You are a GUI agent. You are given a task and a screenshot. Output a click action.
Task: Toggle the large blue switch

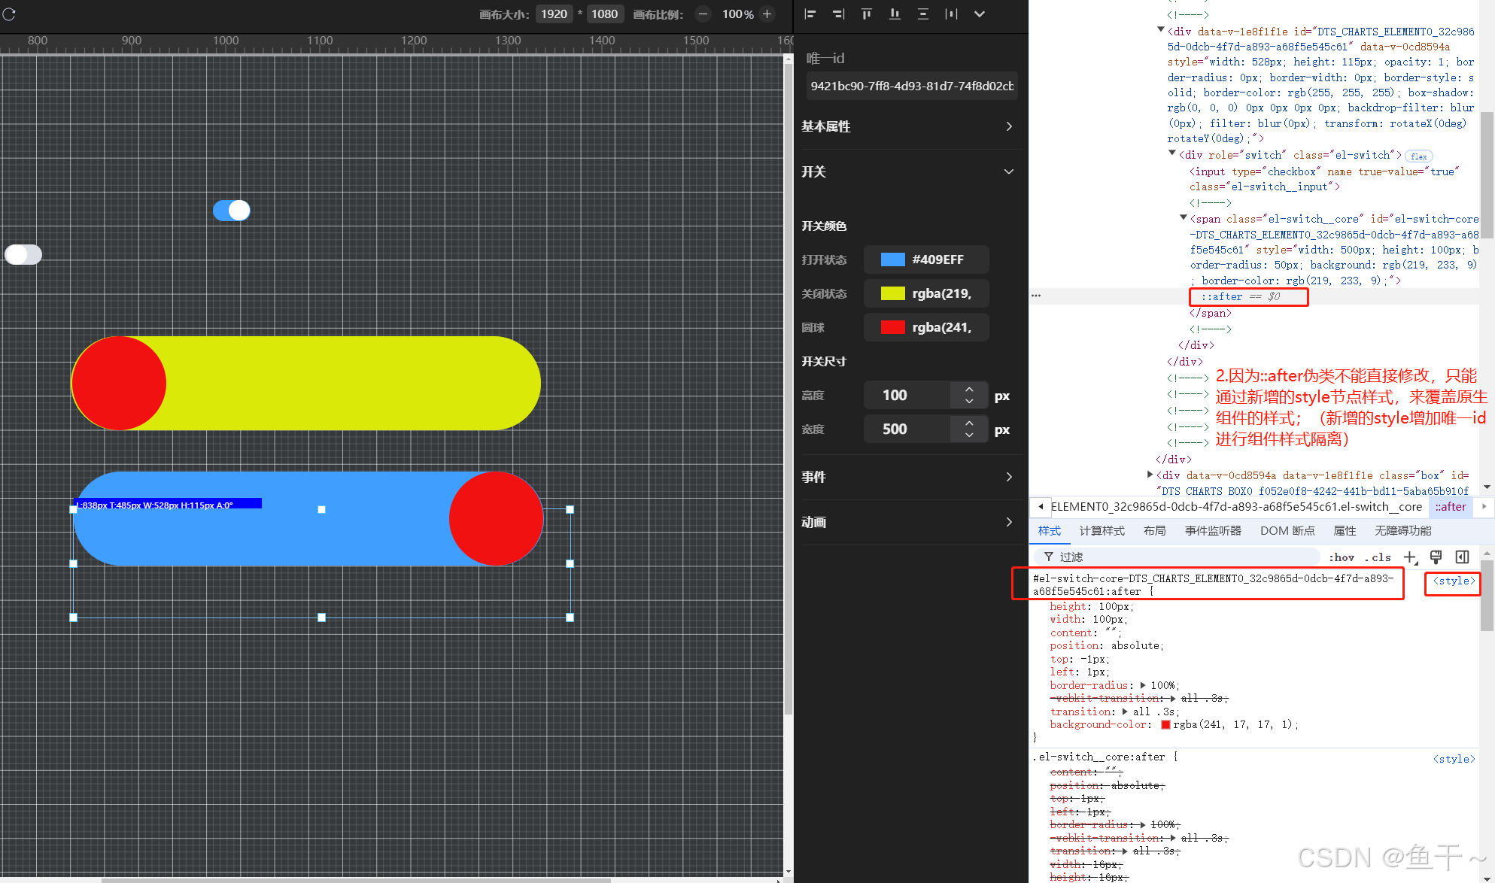tap(308, 519)
